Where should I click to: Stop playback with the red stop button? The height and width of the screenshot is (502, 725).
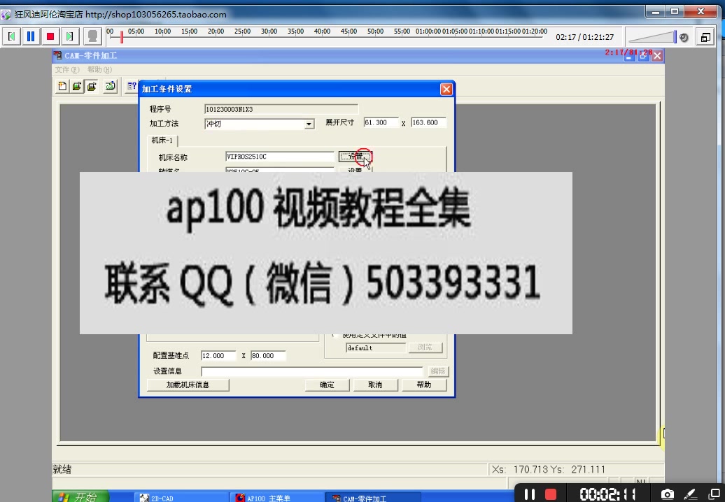click(49, 36)
